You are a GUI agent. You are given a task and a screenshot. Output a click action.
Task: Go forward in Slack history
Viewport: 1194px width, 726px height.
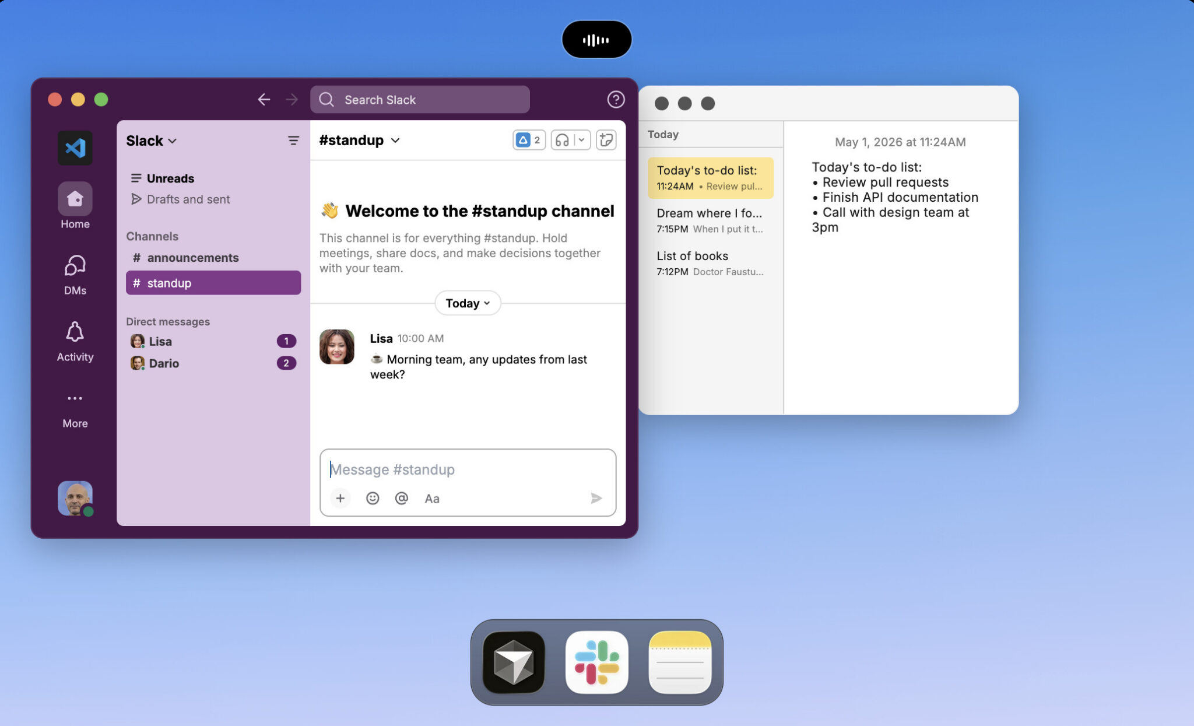[292, 100]
